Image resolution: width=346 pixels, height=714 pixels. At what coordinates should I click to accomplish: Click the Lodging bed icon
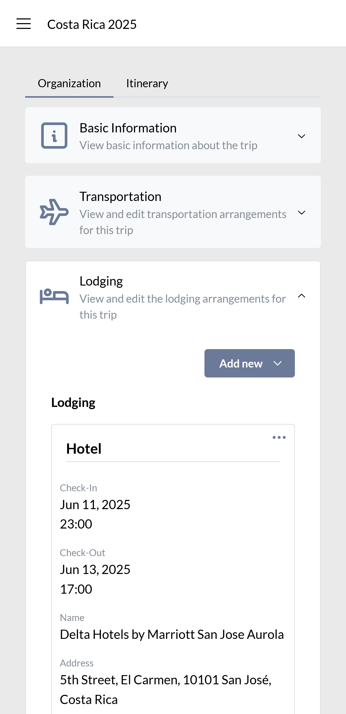(54, 296)
